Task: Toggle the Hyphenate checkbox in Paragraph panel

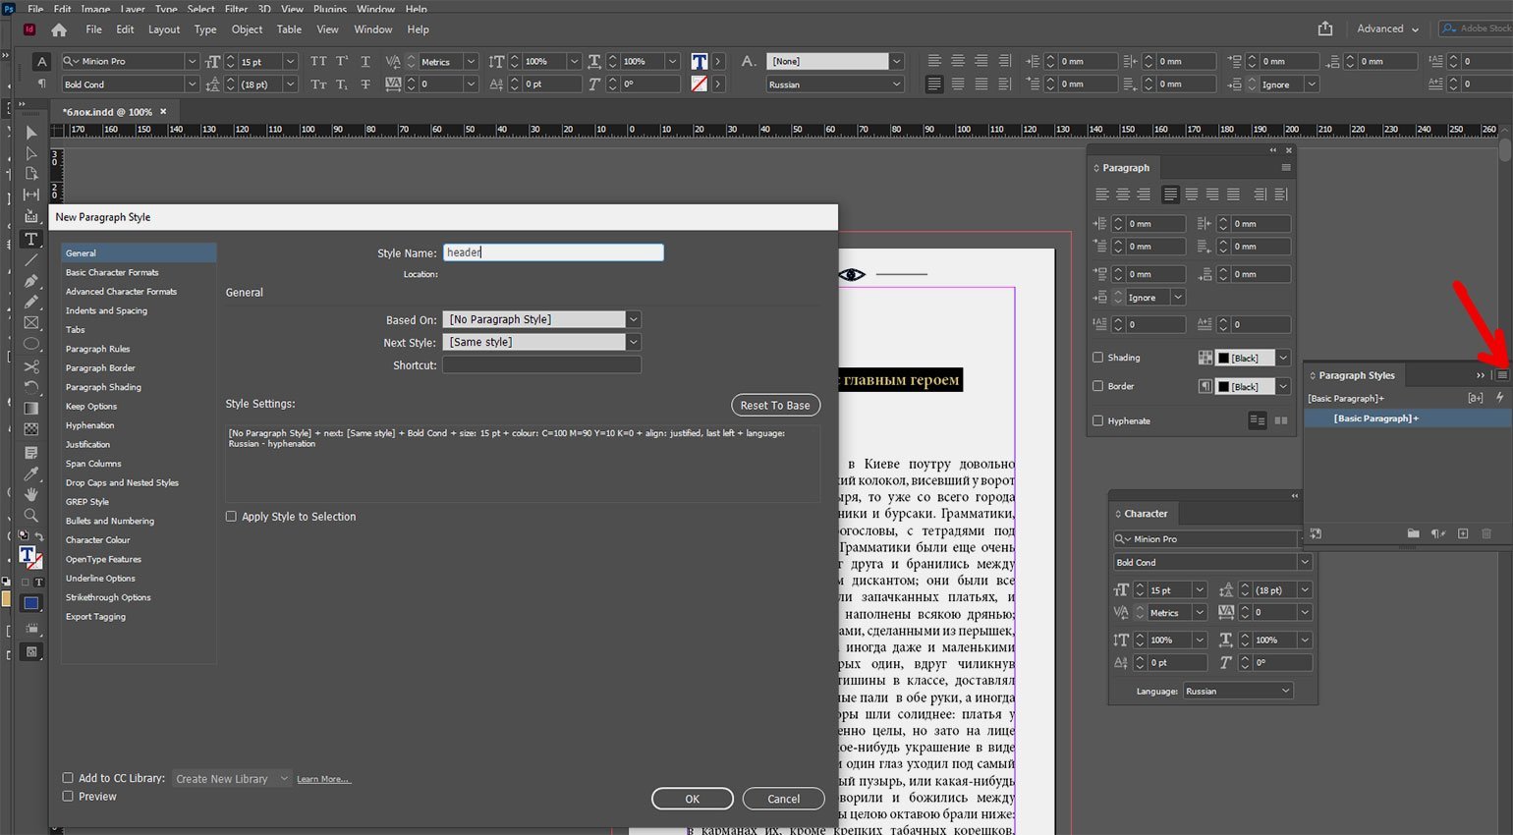Action: pyautogui.click(x=1097, y=420)
